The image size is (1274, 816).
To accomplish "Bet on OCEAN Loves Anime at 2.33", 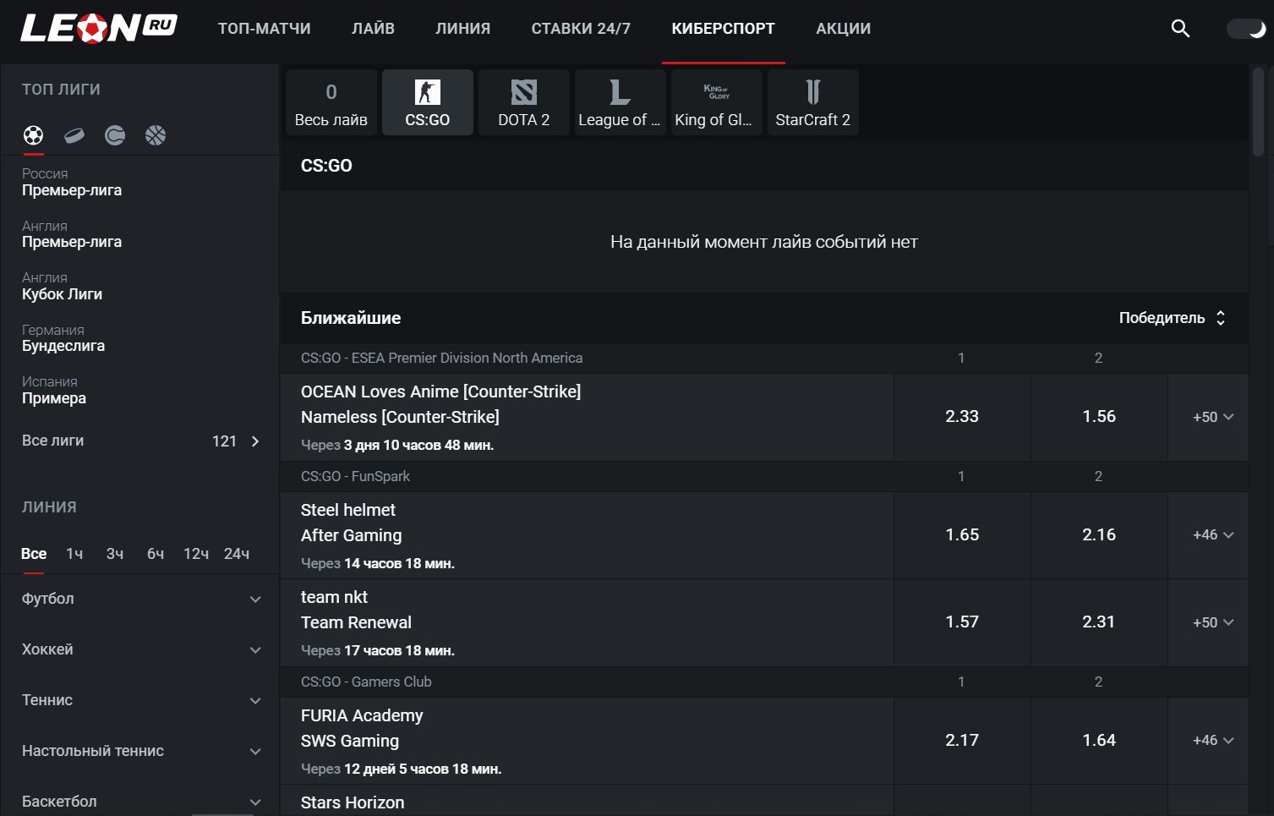I will [962, 417].
